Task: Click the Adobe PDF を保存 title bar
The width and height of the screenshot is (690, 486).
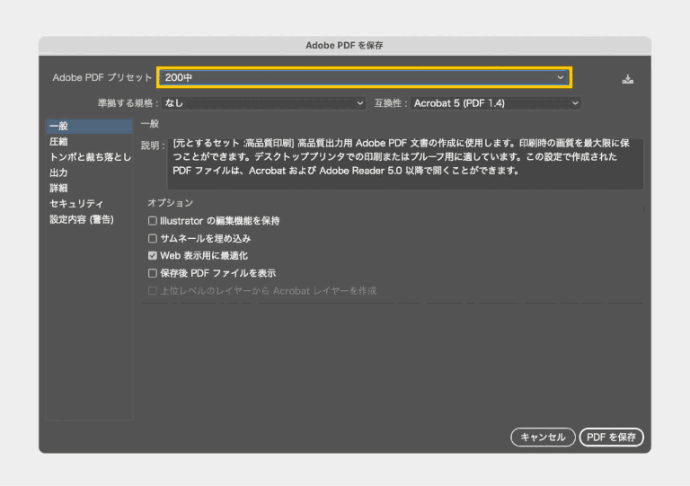Action: [345, 45]
